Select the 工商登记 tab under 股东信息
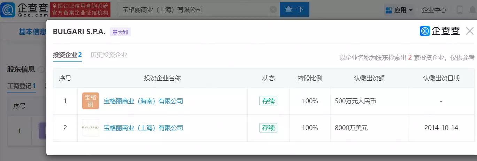477x161 pixels. [22, 86]
